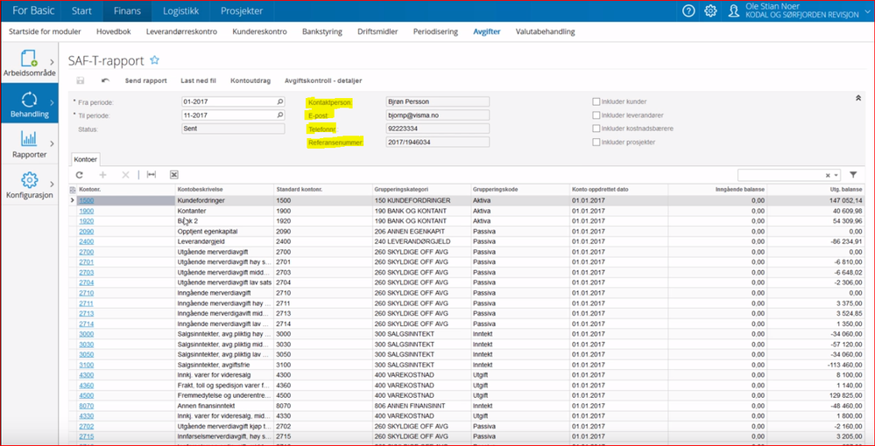Click the help question mark icon

click(688, 10)
